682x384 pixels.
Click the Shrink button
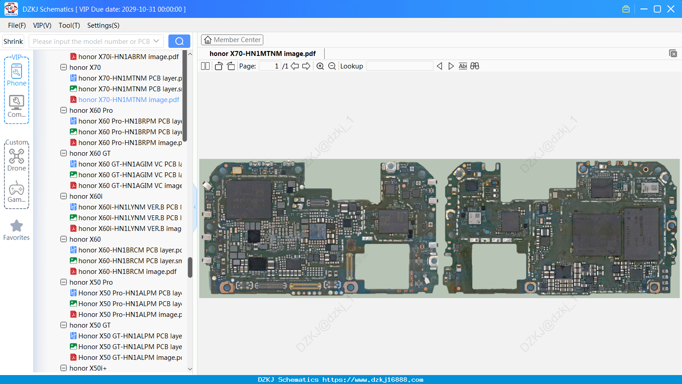pyautogui.click(x=13, y=41)
